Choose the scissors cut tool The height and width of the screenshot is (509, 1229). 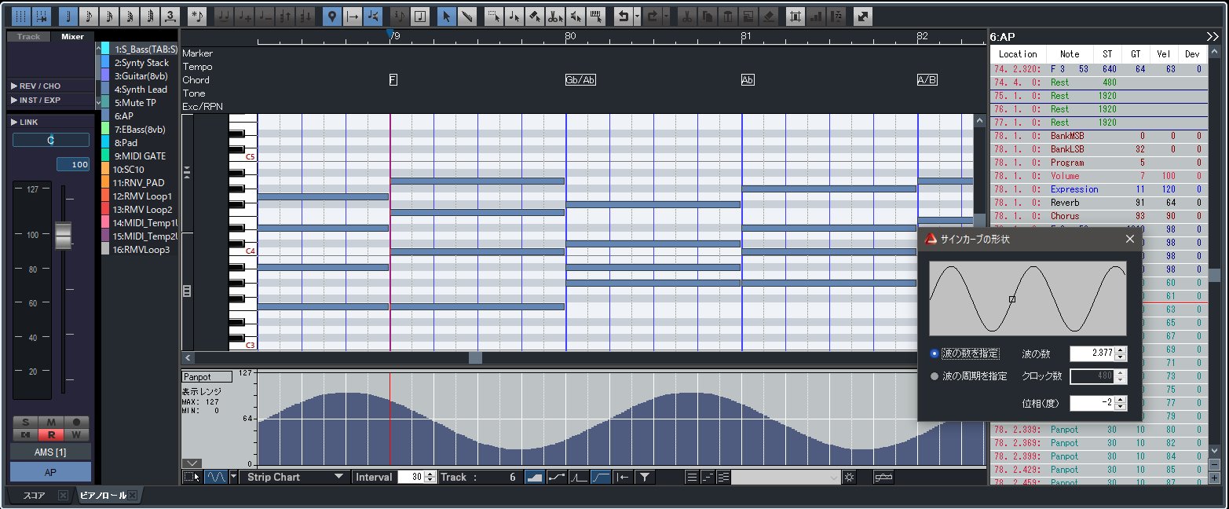click(555, 16)
